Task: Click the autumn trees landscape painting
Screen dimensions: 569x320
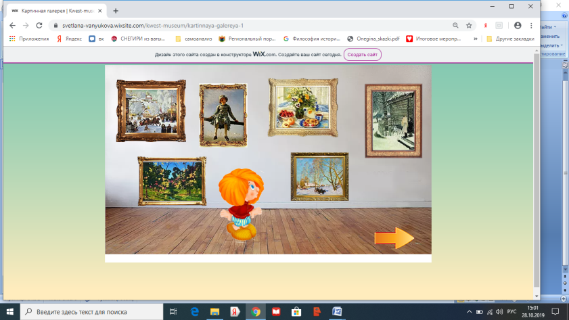Action: 172,181
